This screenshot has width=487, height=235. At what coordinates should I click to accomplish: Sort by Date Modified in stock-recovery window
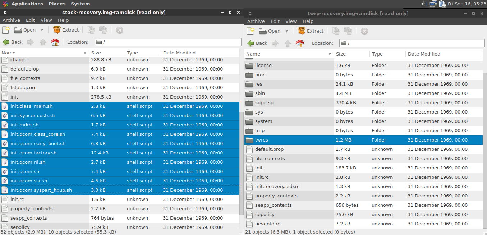[200, 53]
